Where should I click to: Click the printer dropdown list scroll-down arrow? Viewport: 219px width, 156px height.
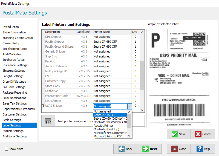[x=129, y=136]
